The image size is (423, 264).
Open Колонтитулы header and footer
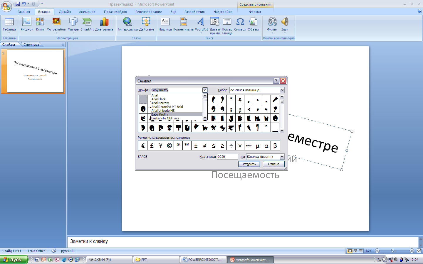point(183,25)
